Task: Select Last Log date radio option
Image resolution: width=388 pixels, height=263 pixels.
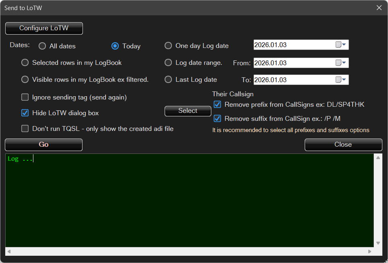Action: [168, 79]
